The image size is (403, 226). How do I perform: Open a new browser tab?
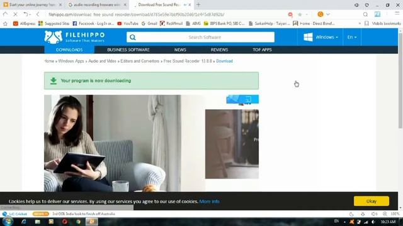coord(198,4)
